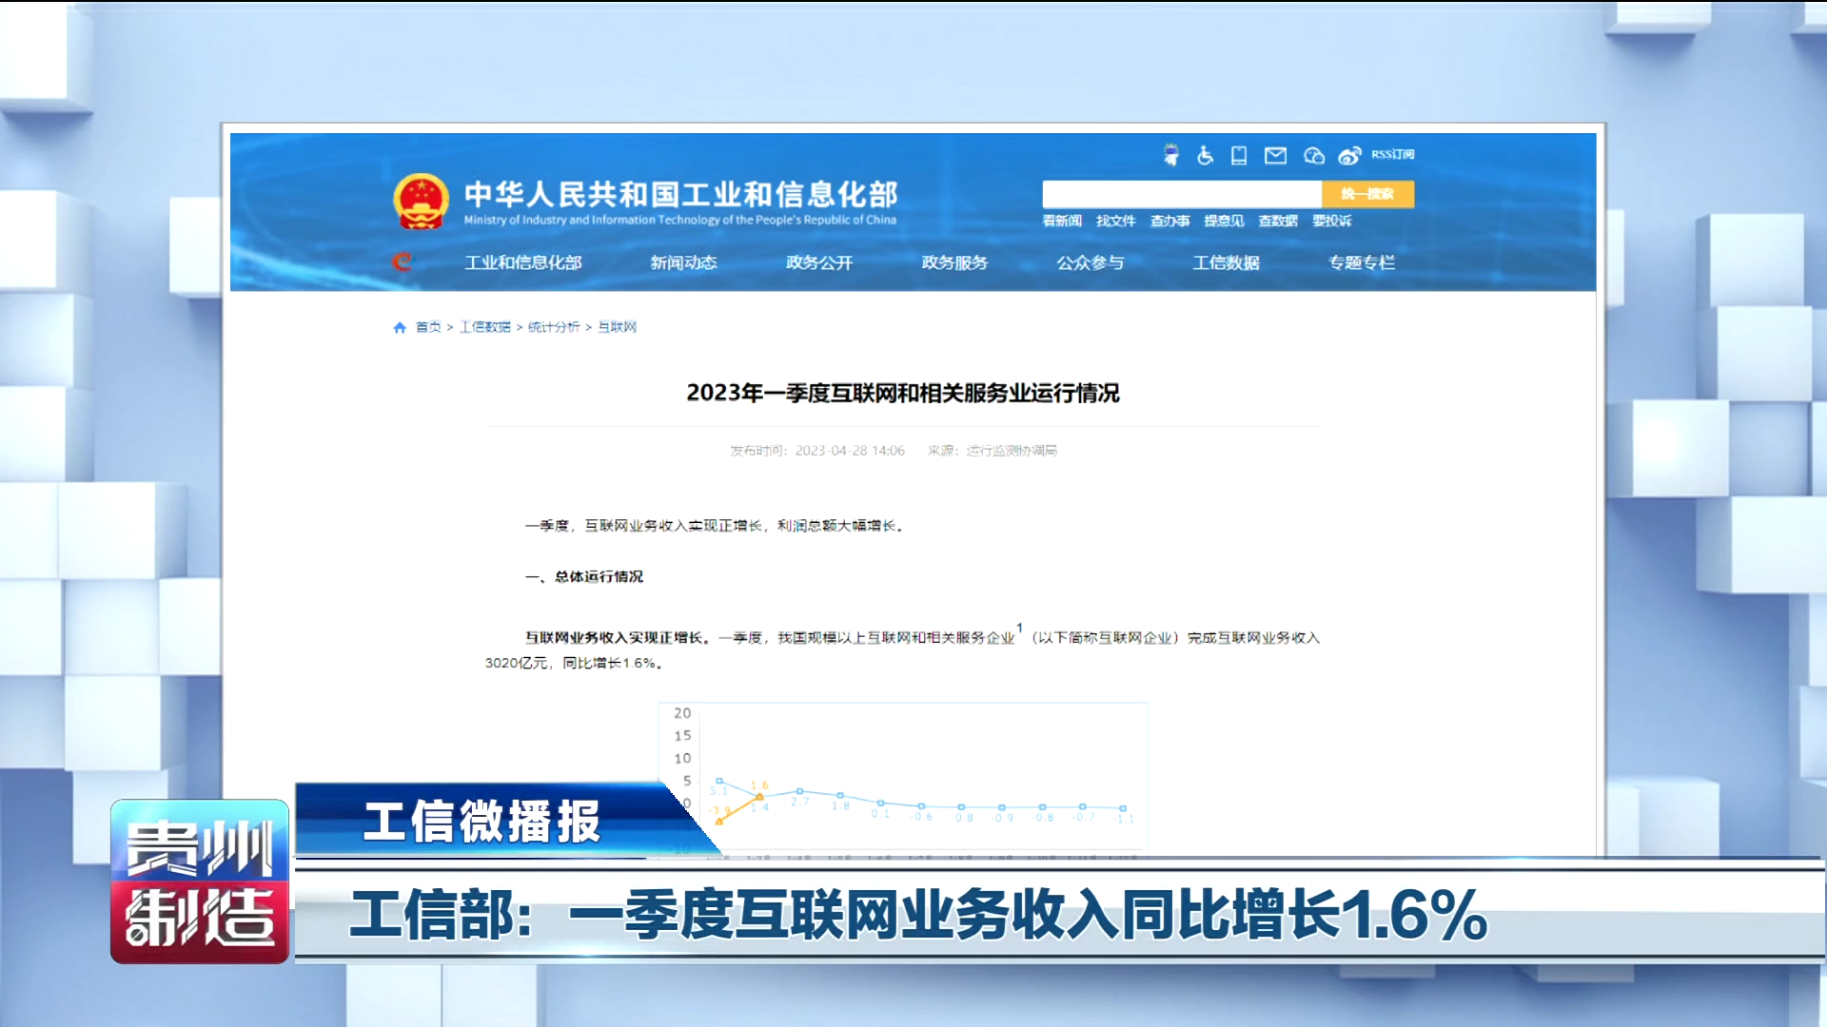Viewport: 1827px width, 1027px height.
Task: Click the robot assistant icon
Action: click(x=1171, y=155)
